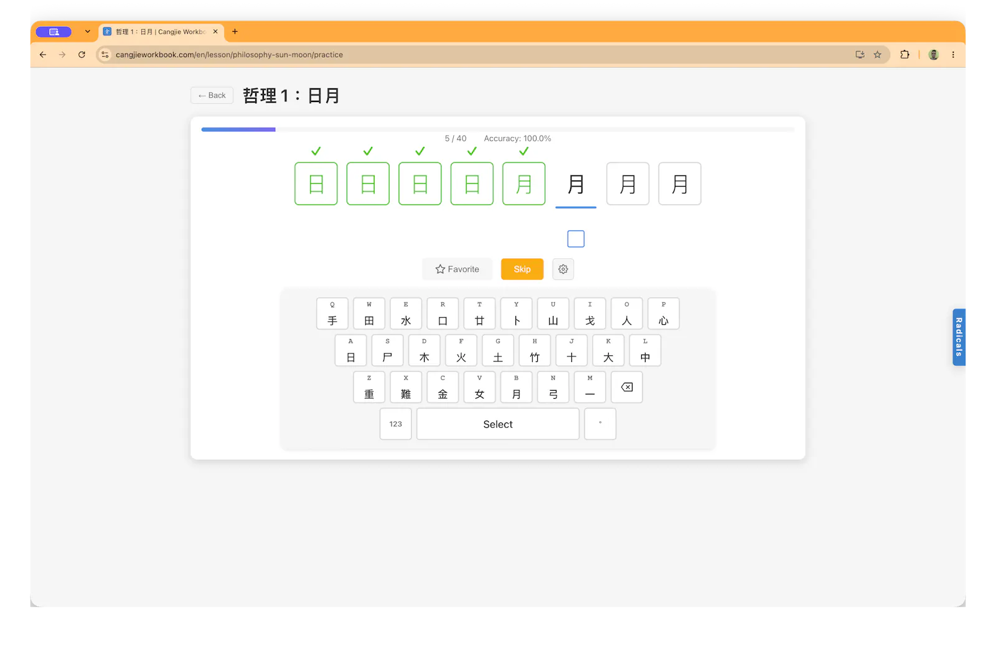This screenshot has width=996, height=647.
Task: Click the Accuracy: 100.0% text
Action: [517, 139]
